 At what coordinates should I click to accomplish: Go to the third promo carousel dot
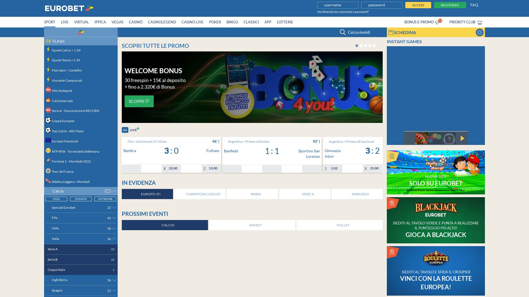coord(366,46)
